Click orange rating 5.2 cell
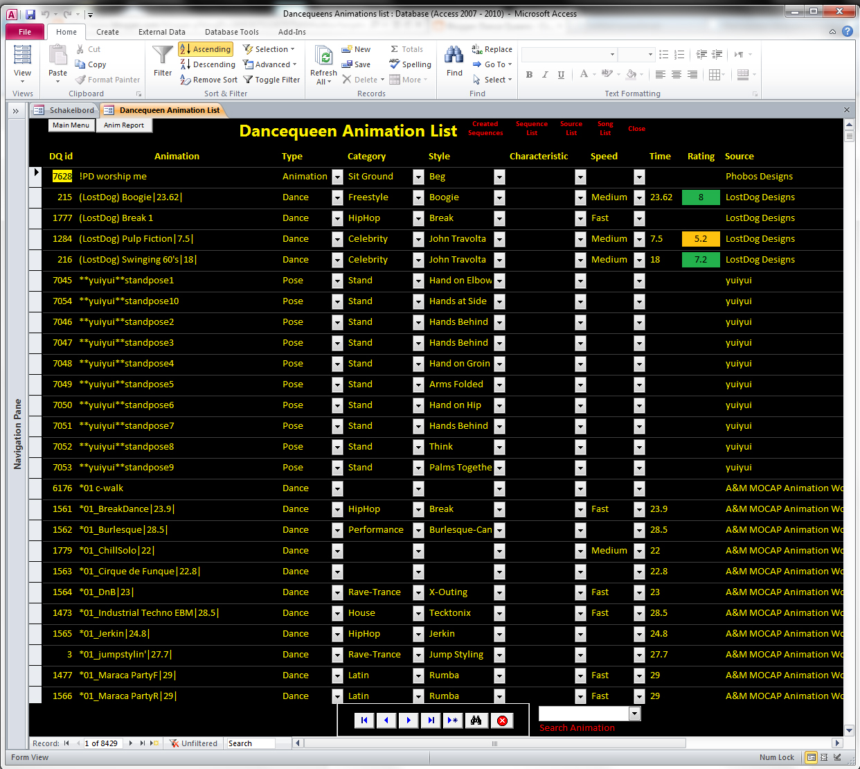The width and height of the screenshot is (860, 769). click(701, 239)
